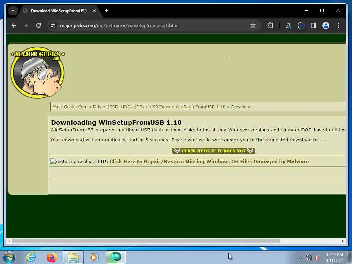The height and width of the screenshot is (264, 352).
Task: Close the Download WinSetupFromUSB tab
Action: [94, 11]
